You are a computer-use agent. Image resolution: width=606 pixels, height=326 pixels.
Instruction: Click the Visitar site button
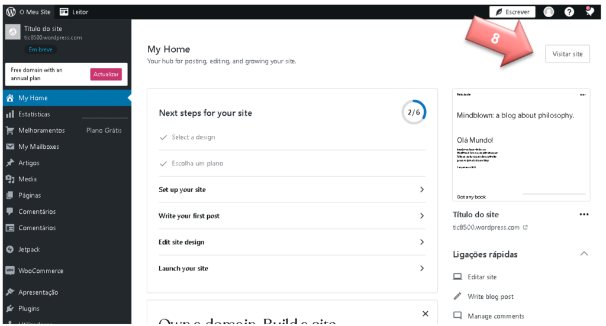point(567,54)
